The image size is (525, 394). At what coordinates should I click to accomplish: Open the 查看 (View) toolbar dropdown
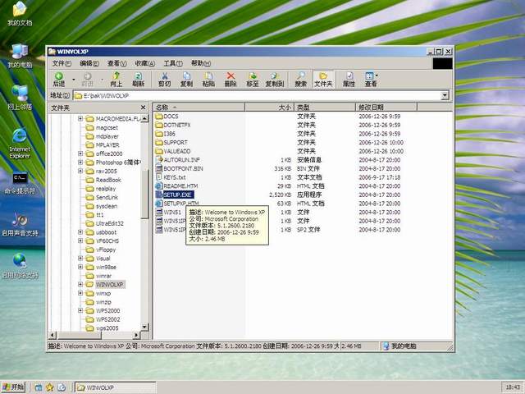372,77
